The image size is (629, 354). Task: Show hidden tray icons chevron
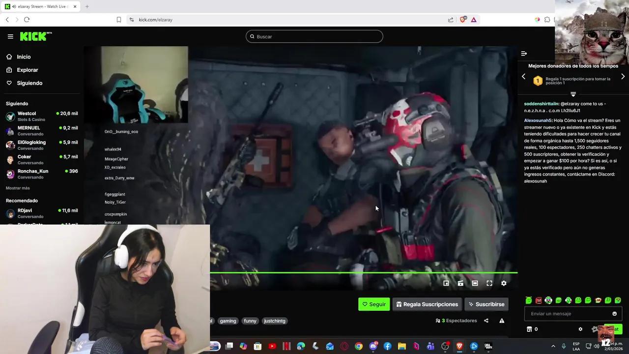pos(553,346)
